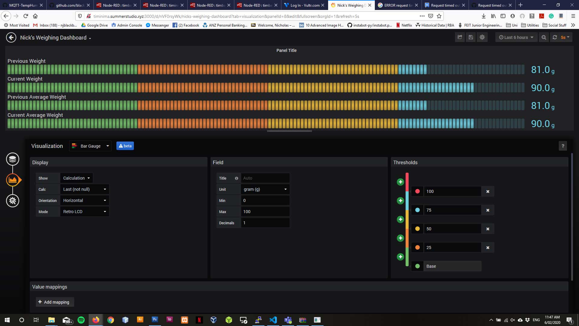579x326 pixels.
Task: Click the red color swatch for threshold 100
Action: pyautogui.click(x=417, y=191)
